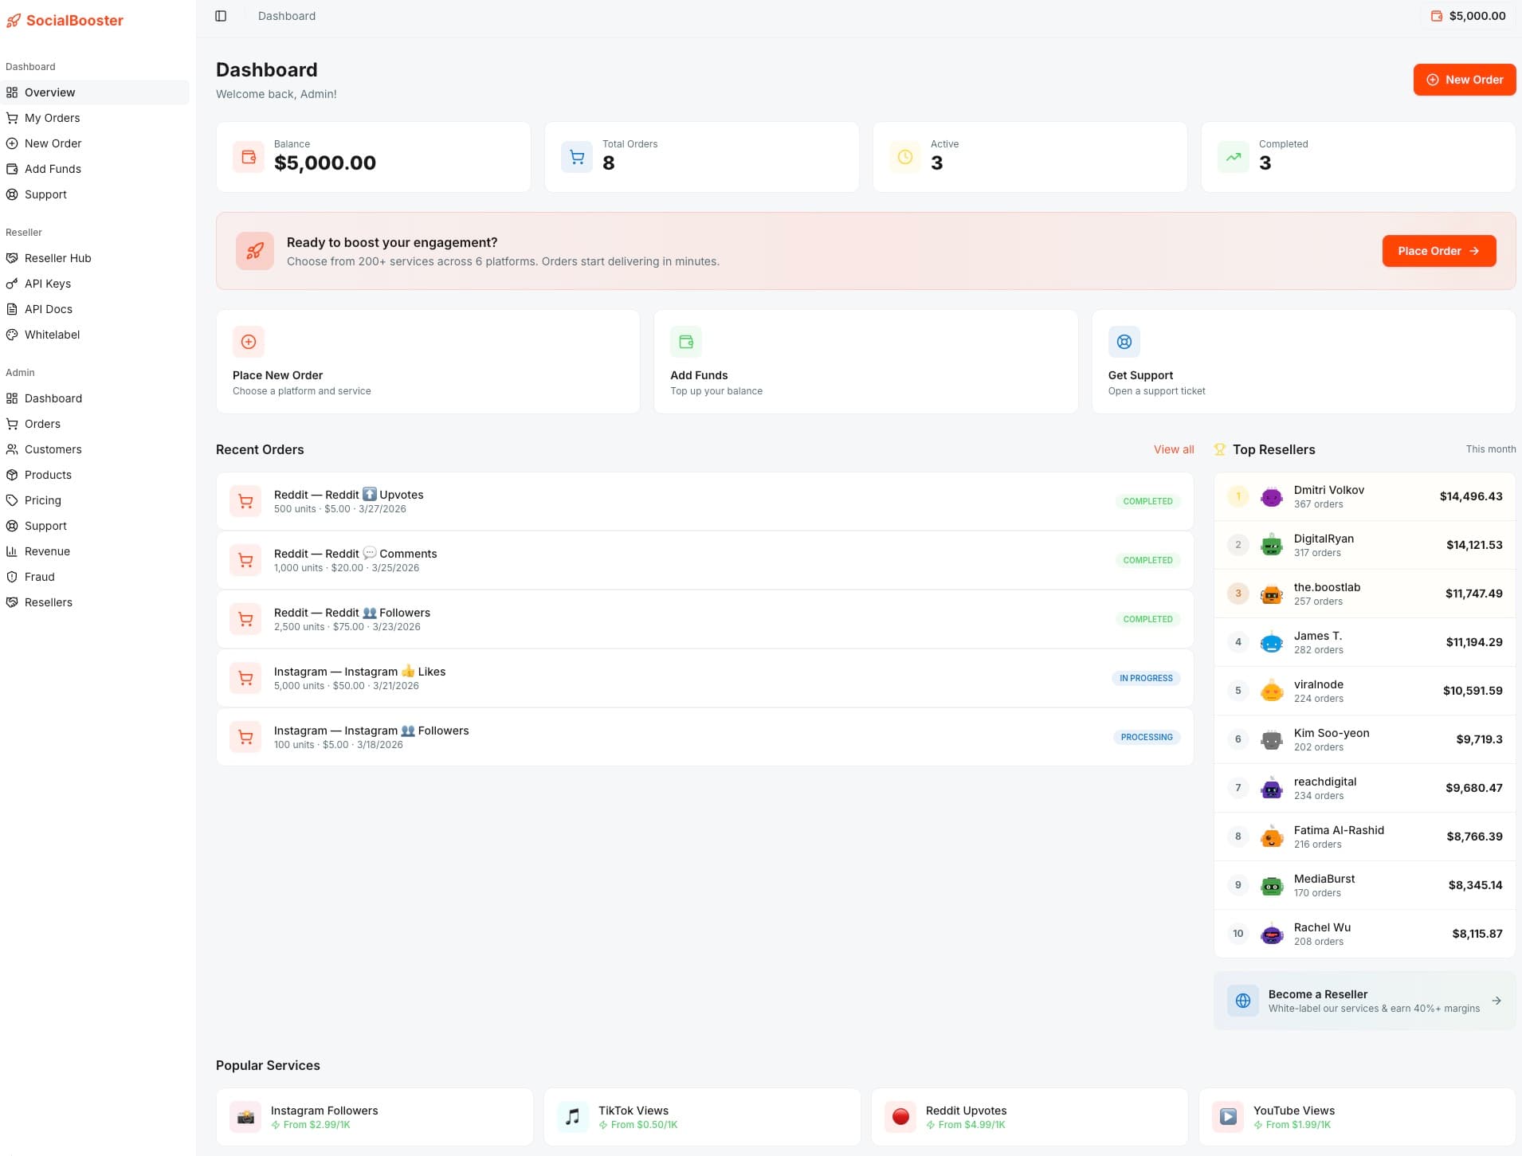Click the Get Support headset icon
1522x1156 pixels.
coord(1124,342)
